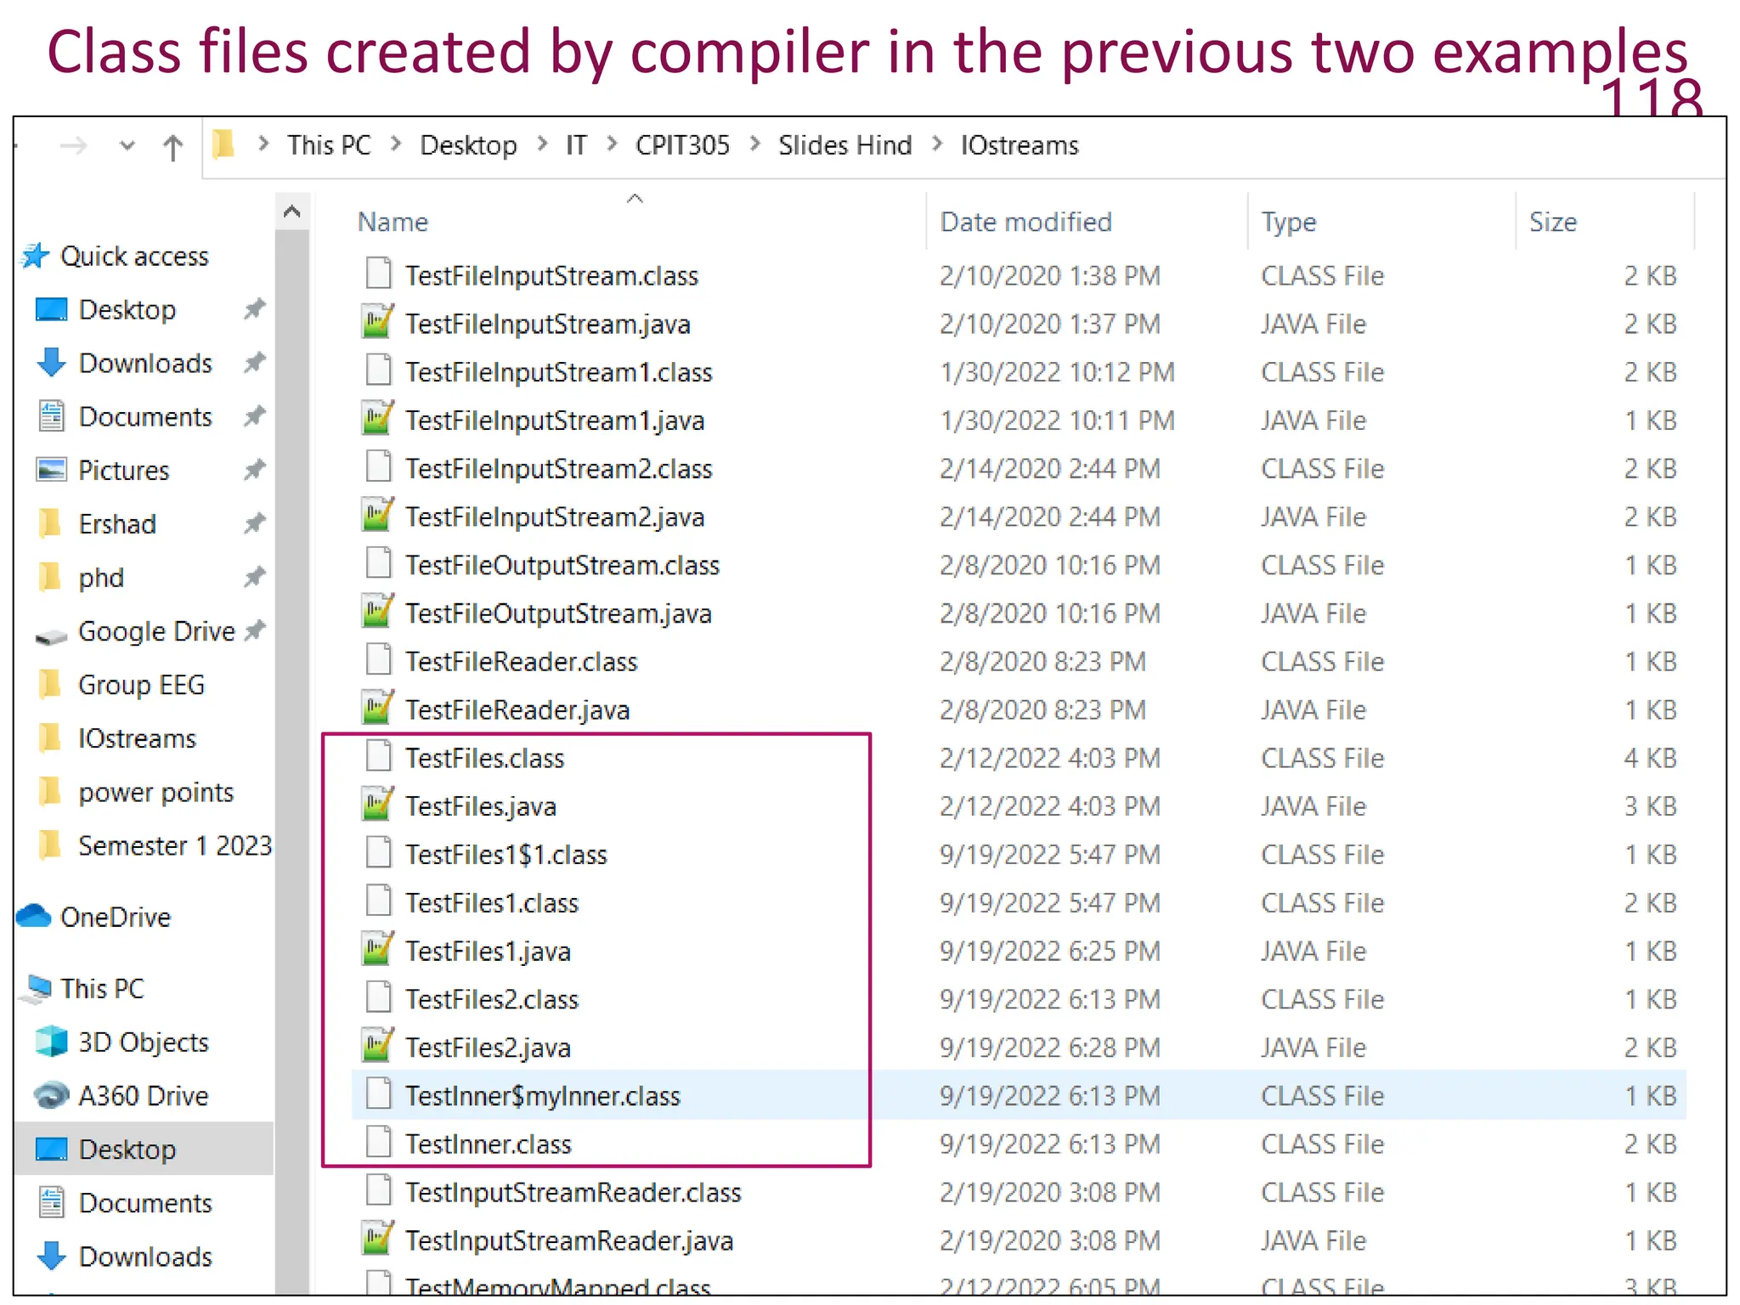Select Quick access star icon

click(35, 256)
